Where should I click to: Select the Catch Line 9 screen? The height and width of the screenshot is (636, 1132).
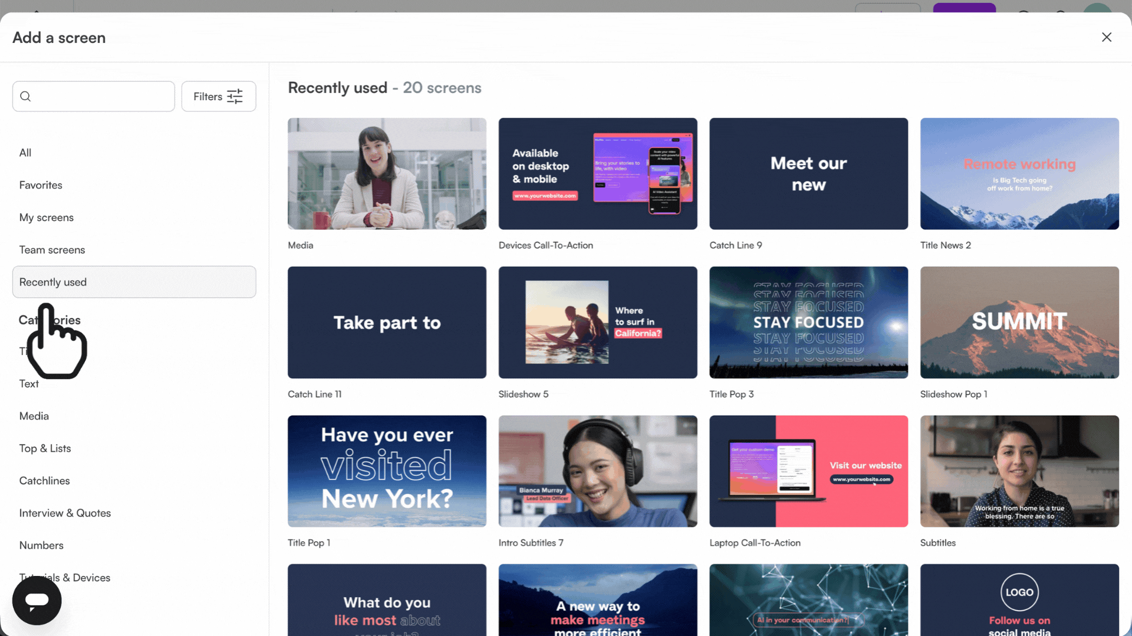(808, 174)
